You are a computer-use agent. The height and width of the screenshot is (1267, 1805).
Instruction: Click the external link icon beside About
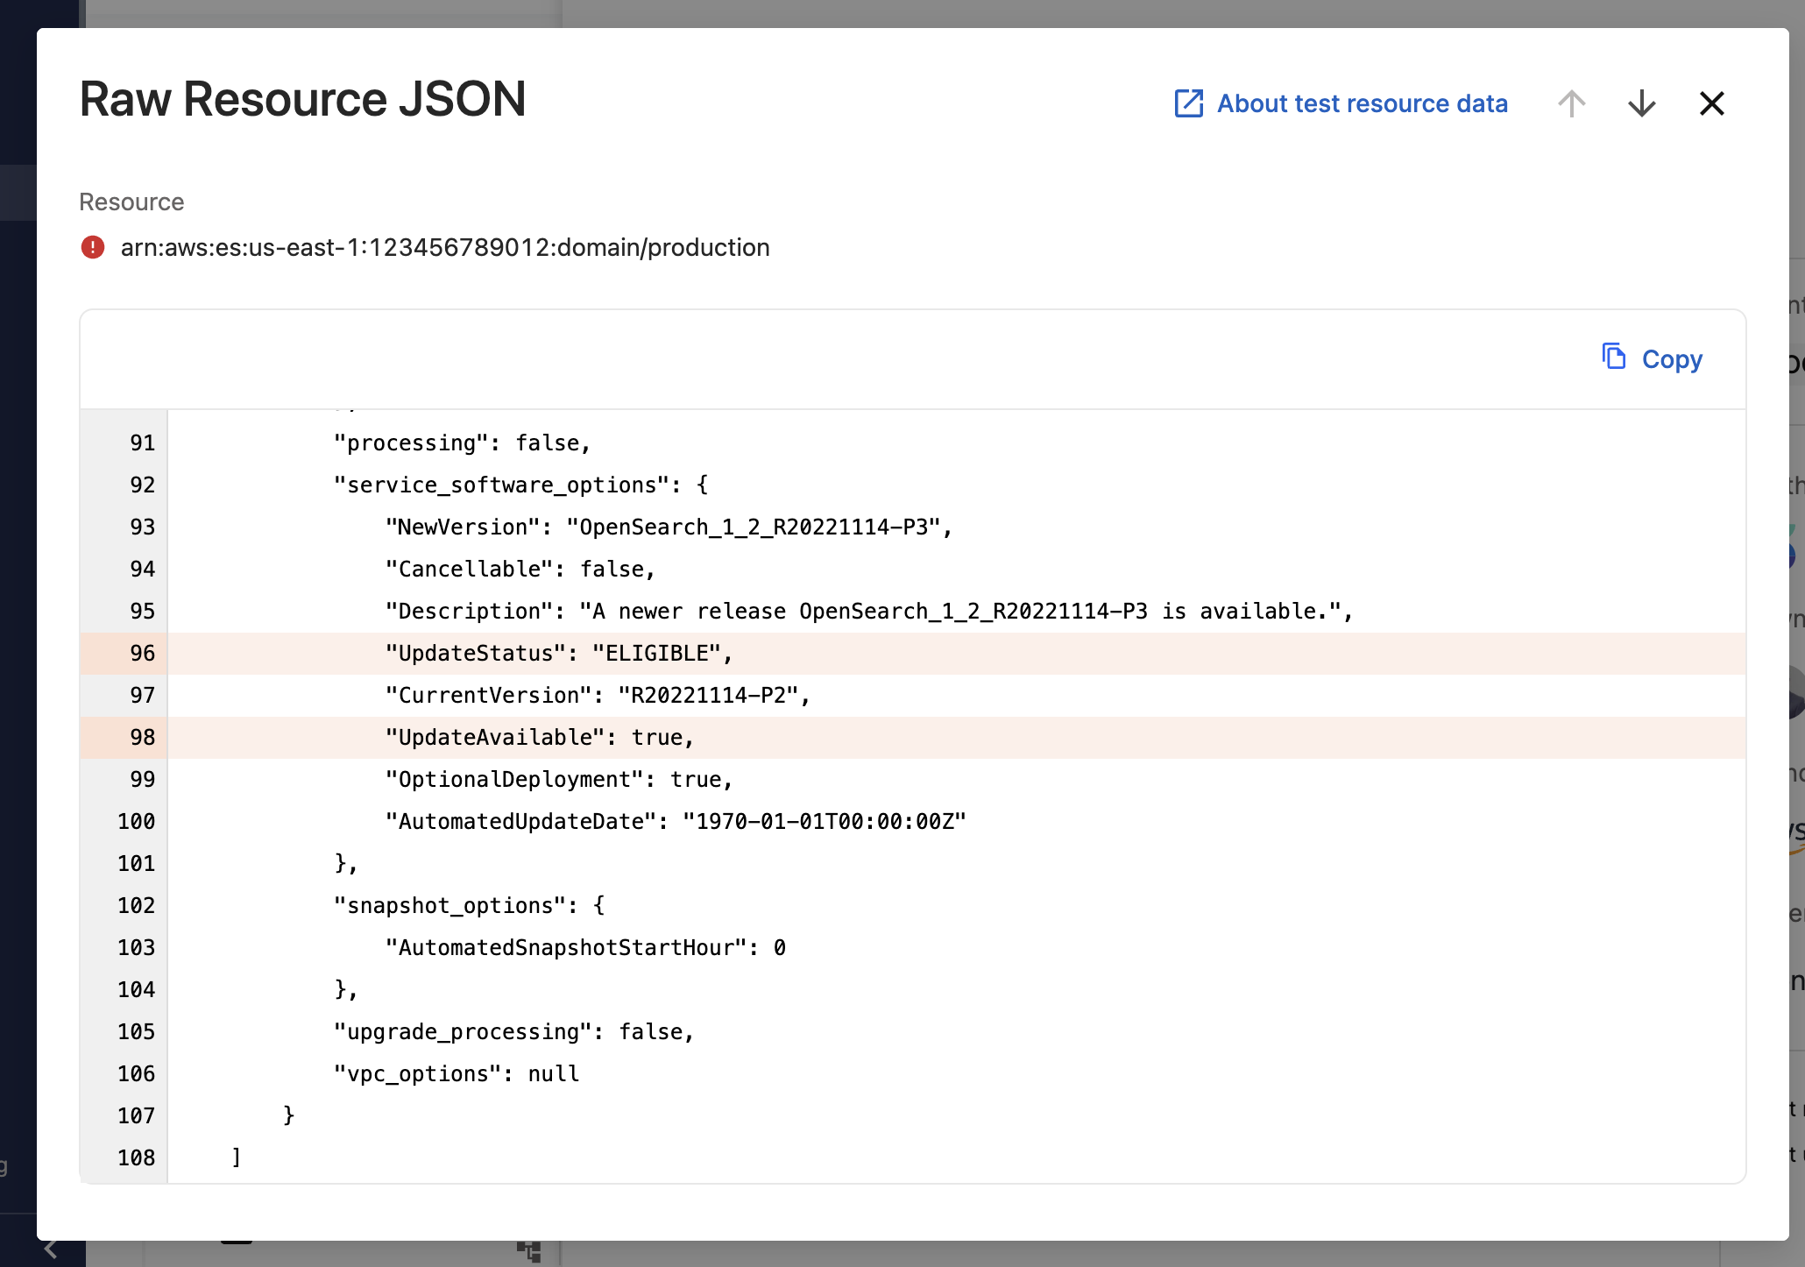(x=1188, y=103)
